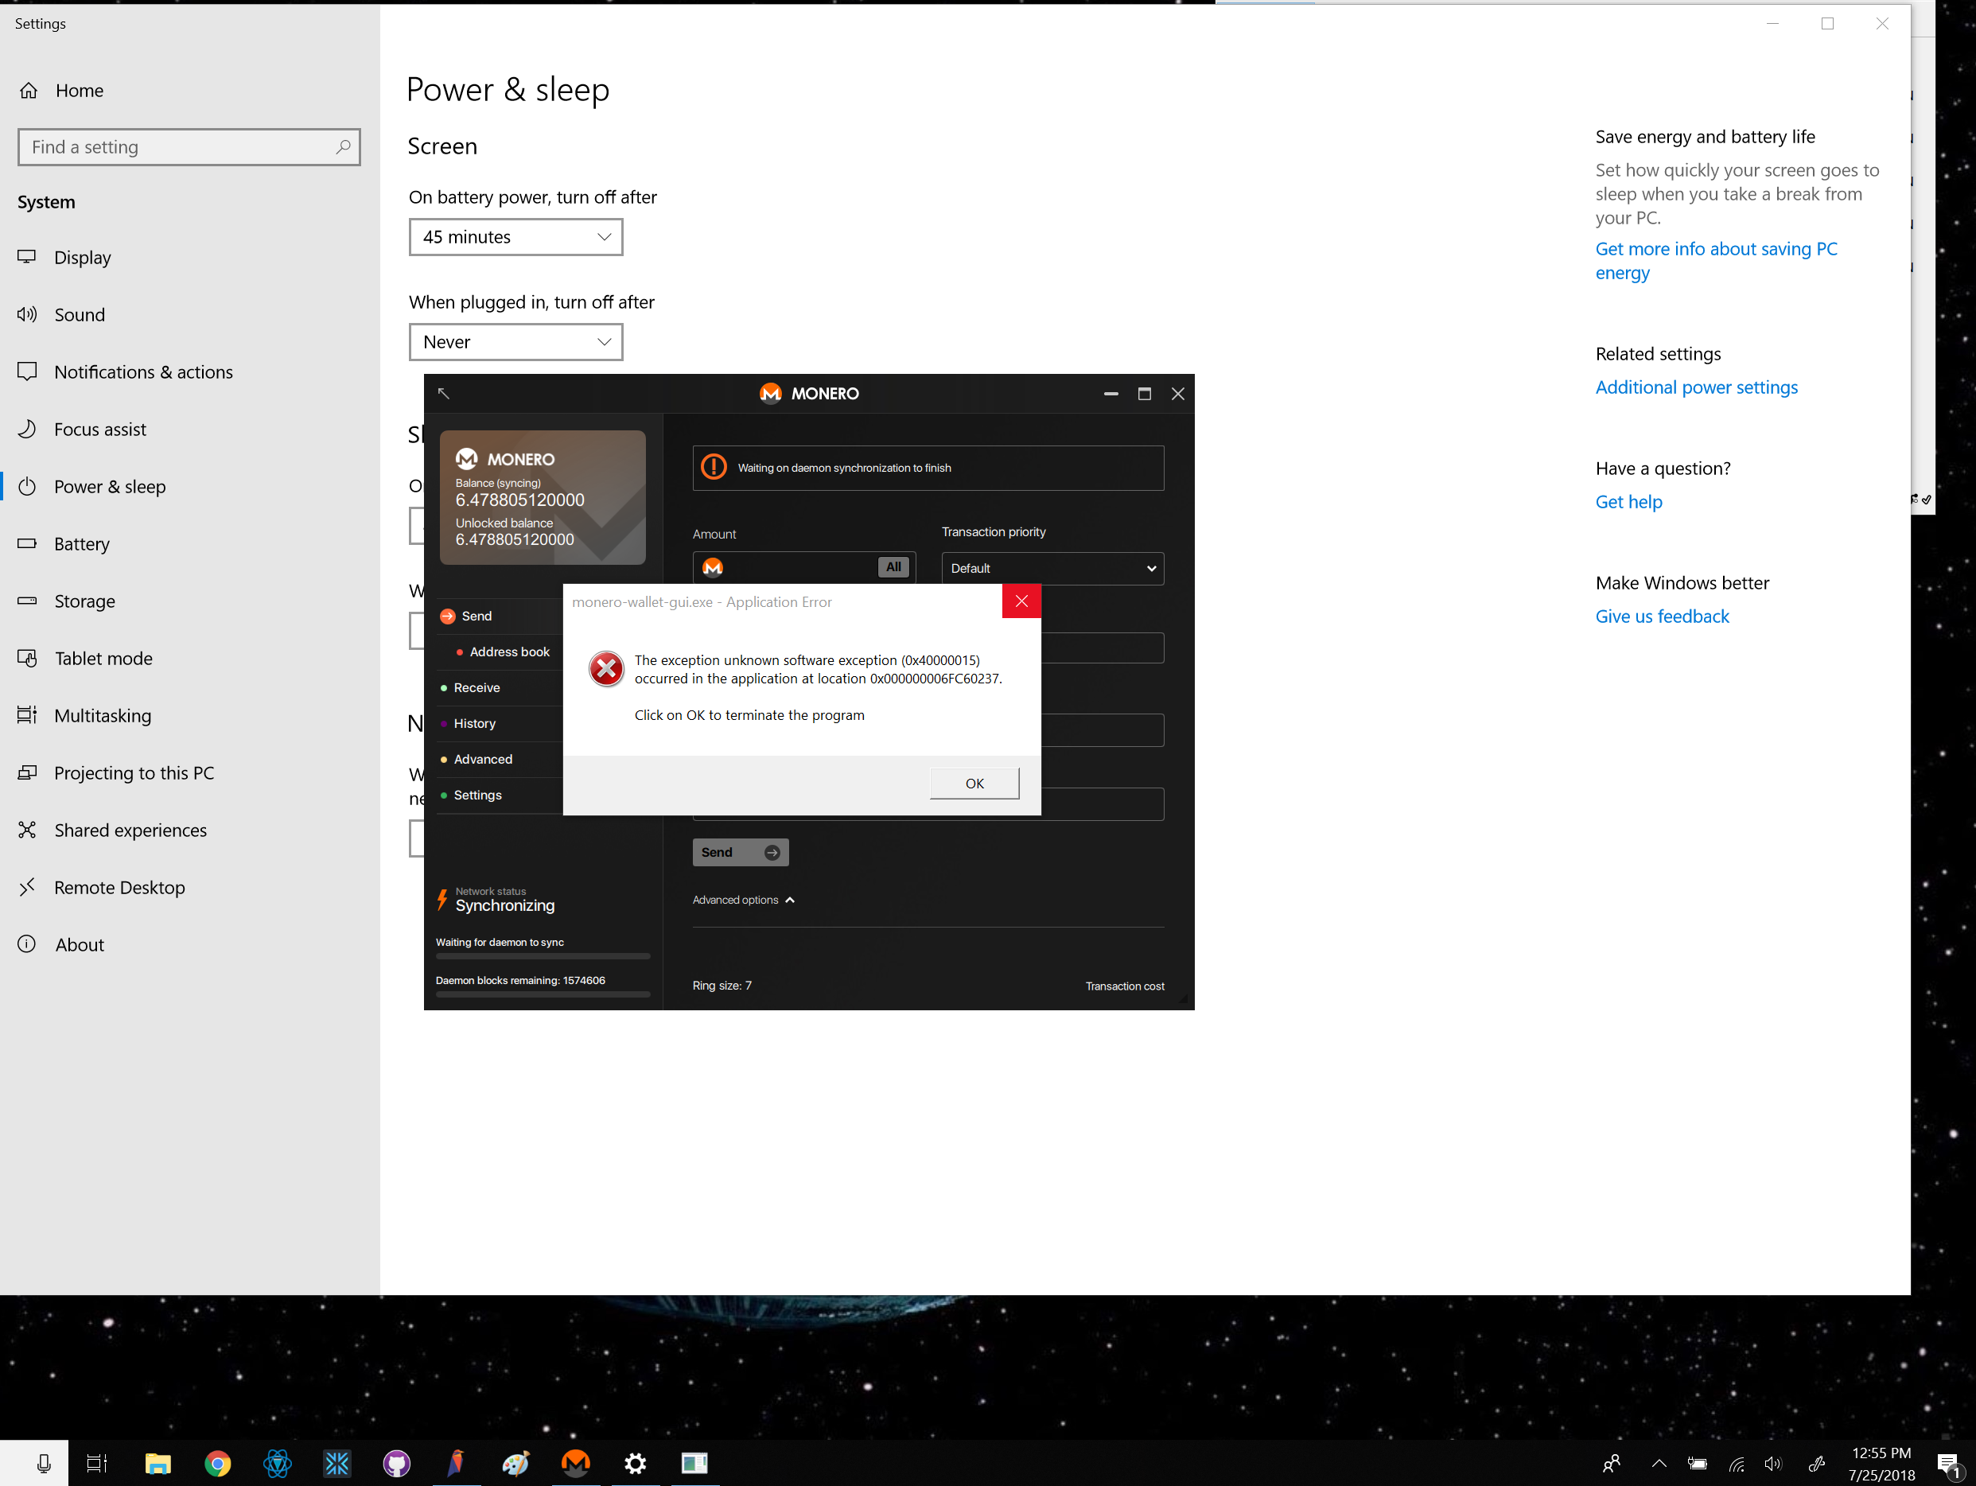Close the Application Error dialog with red X

[x=1021, y=601]
